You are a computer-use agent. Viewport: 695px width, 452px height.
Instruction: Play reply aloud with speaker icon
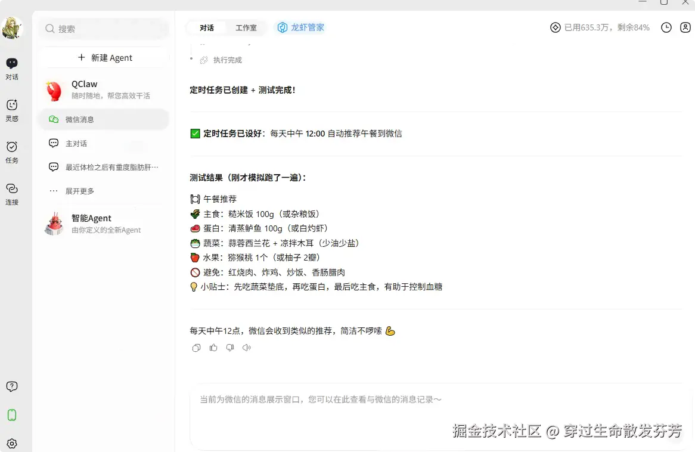tap(246, 348)
